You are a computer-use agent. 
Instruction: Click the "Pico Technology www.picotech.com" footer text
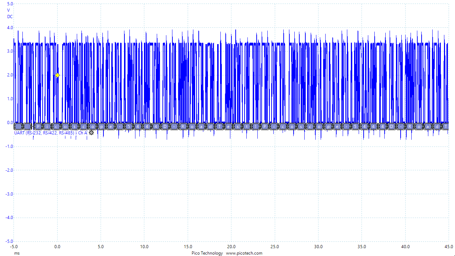227,253
